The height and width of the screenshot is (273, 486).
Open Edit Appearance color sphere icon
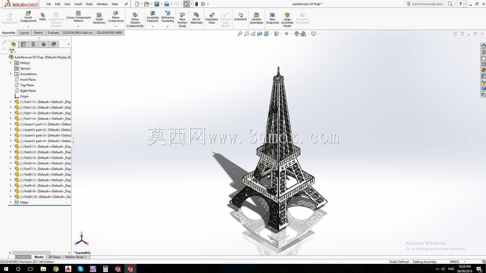point(297,34)
